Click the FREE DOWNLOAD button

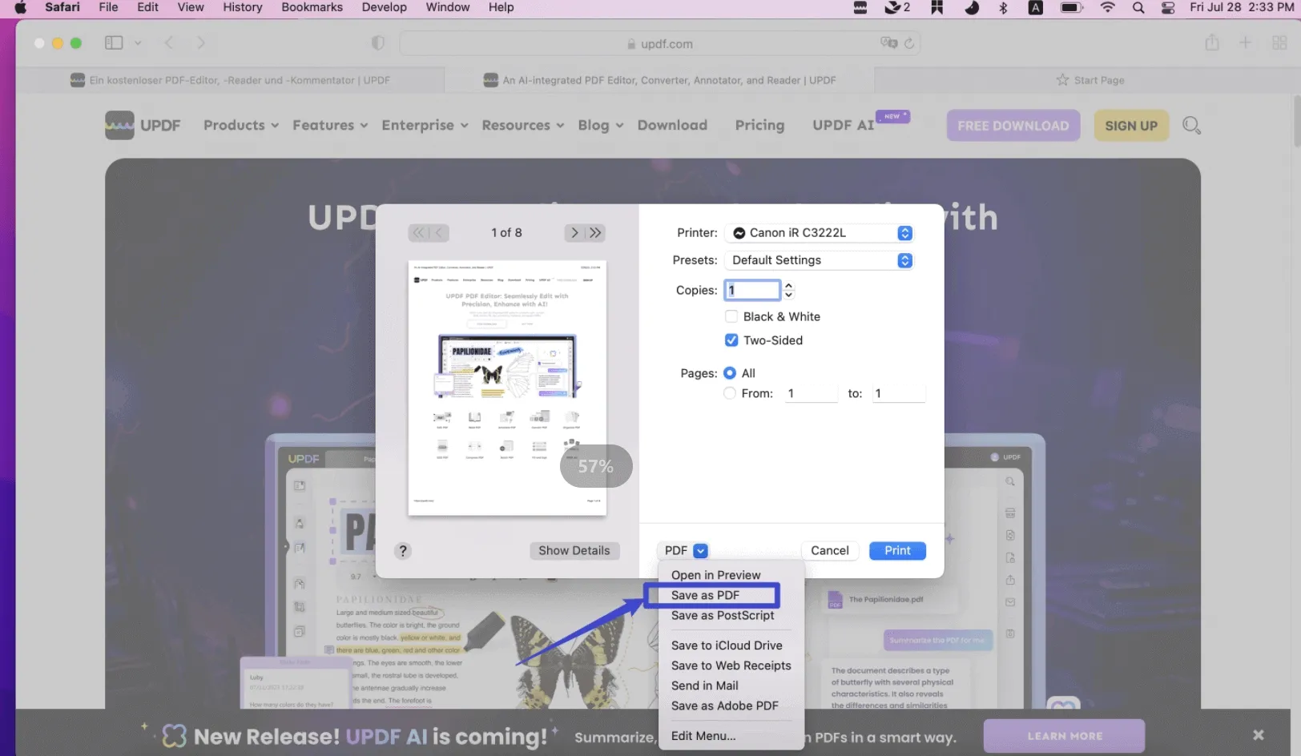1013,126
